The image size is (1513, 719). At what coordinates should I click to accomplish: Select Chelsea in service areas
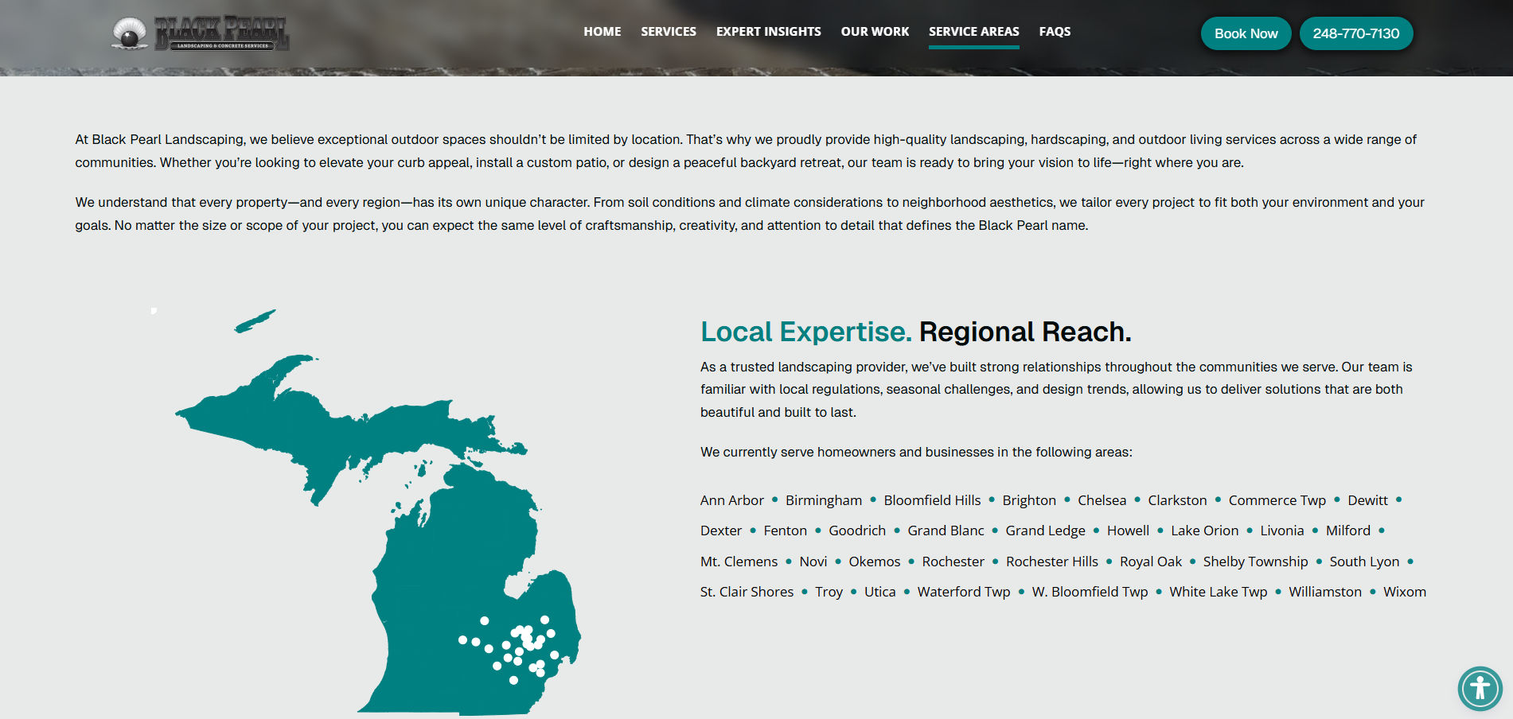[1102, 500]
